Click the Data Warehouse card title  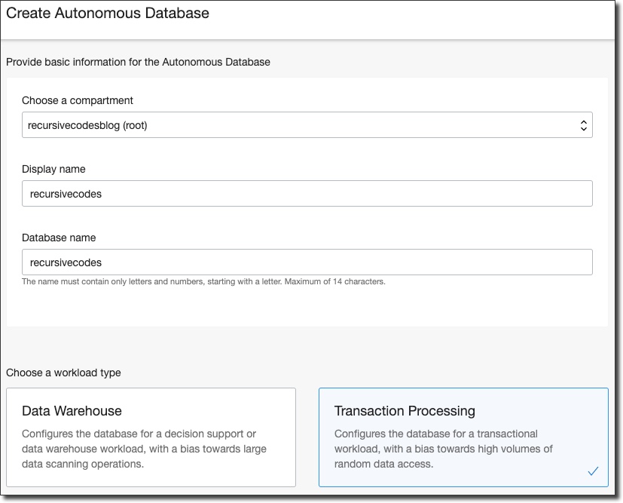pos(72,411)
